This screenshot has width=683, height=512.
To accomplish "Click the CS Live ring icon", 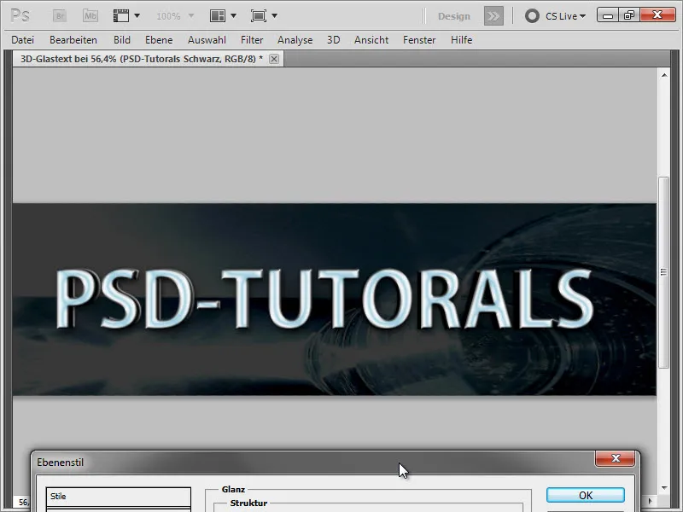I will tap(532, 16).
